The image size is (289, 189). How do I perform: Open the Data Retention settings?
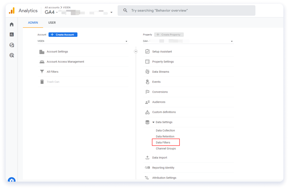pos(165,136)
